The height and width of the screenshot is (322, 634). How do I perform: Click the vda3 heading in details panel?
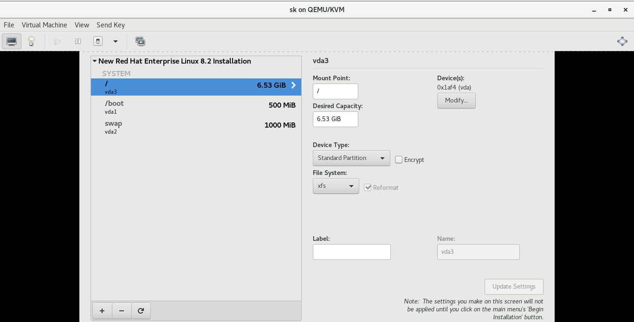pos(321,61)
